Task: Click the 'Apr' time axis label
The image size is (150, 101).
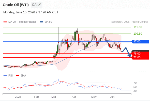Action: (74, 97)
